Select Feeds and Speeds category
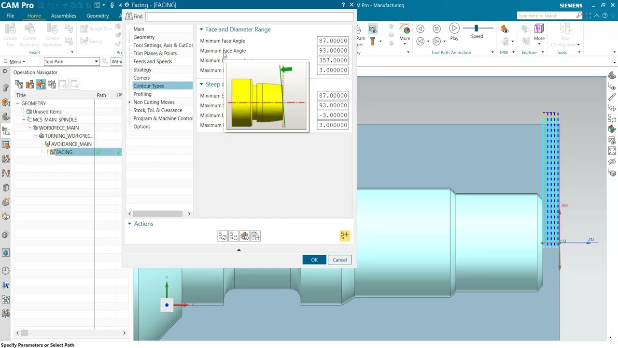618x348 pixels. tap(153, 61)
